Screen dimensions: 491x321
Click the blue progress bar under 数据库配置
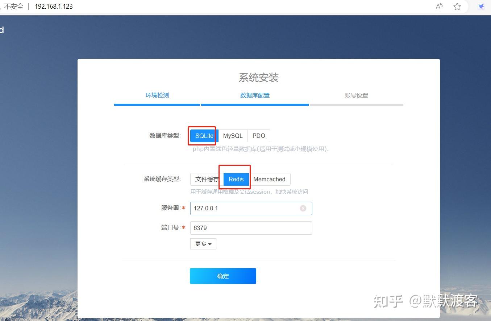255,105
